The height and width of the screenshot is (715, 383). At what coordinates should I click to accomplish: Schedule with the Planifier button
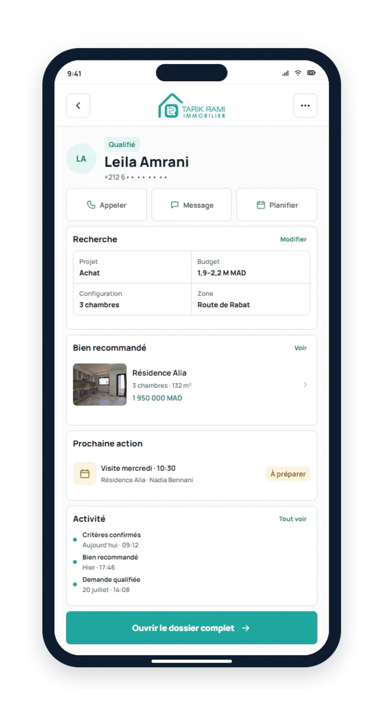click(277, 205)
